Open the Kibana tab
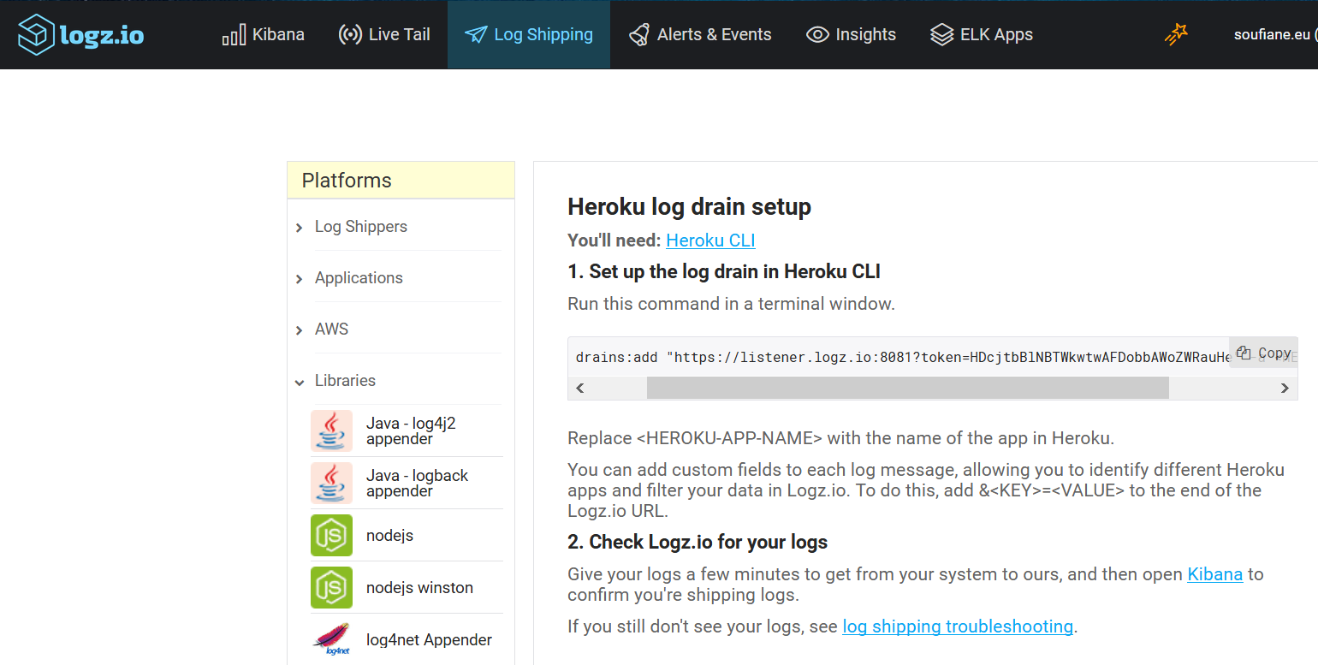 coord(264,35)
